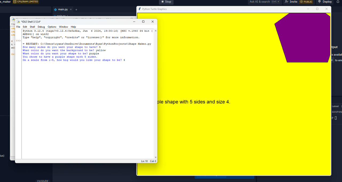This screenshot has height=182, width=342.
Task: Close the main.py editor tab
Action: tap(71, 10)
